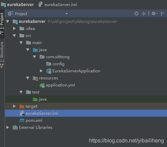Select the config package

58,64
